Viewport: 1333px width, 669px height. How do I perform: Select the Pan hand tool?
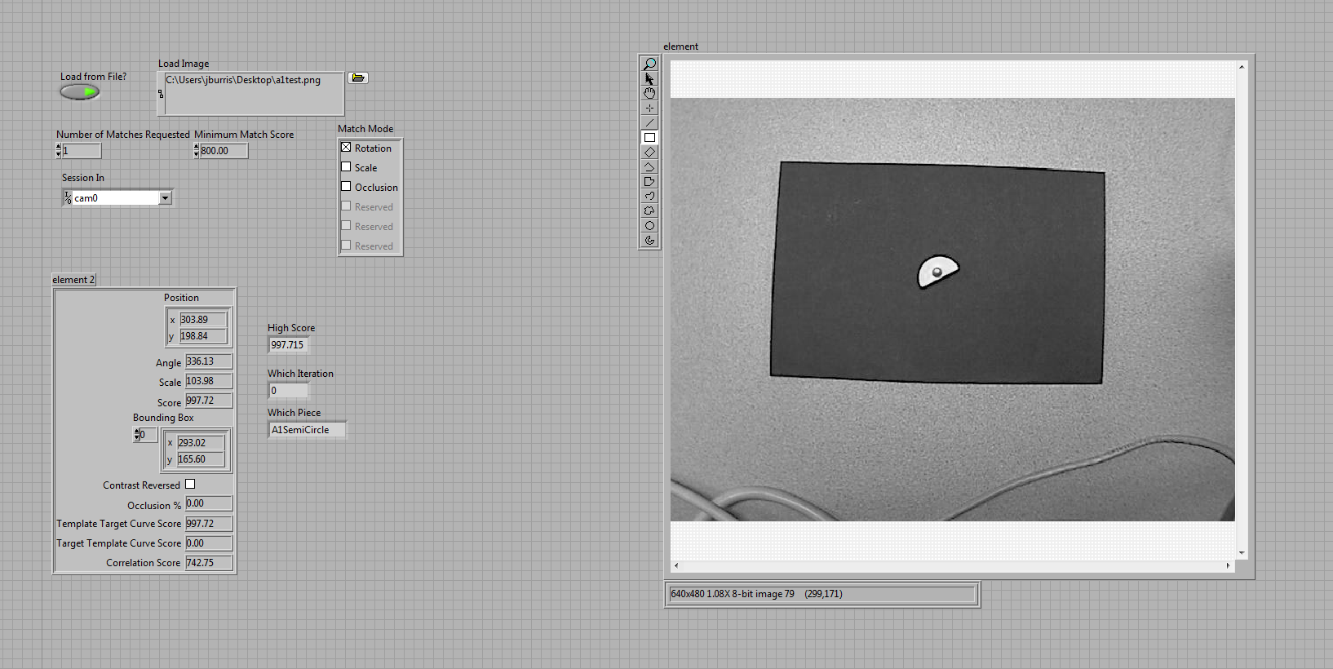click(x=649, y=93)
